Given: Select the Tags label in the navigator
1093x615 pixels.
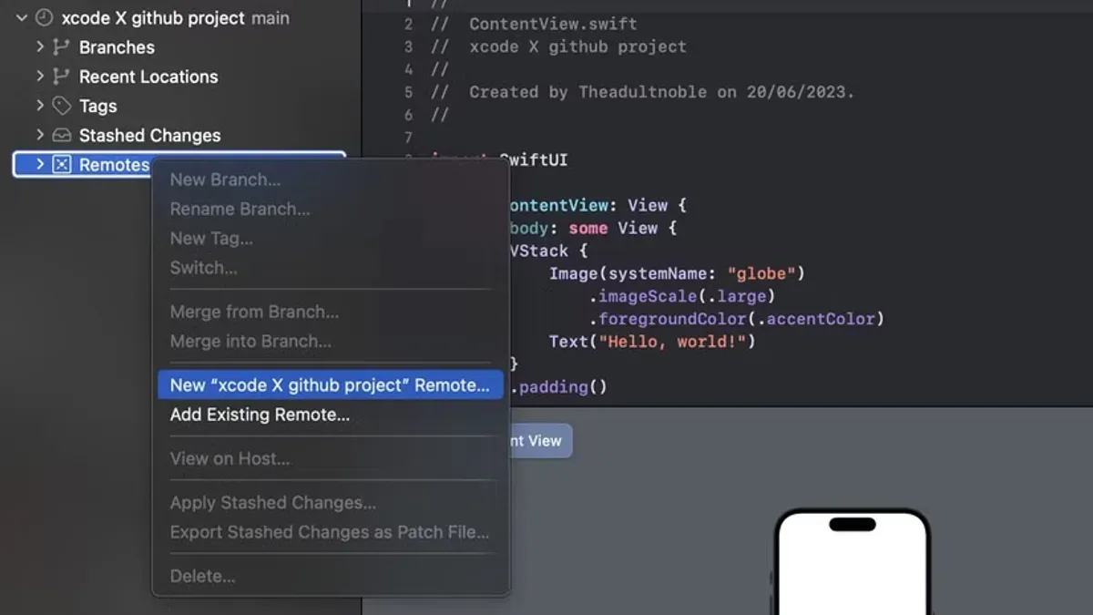Looking at the screenshot, I should [x=97, y=106].
